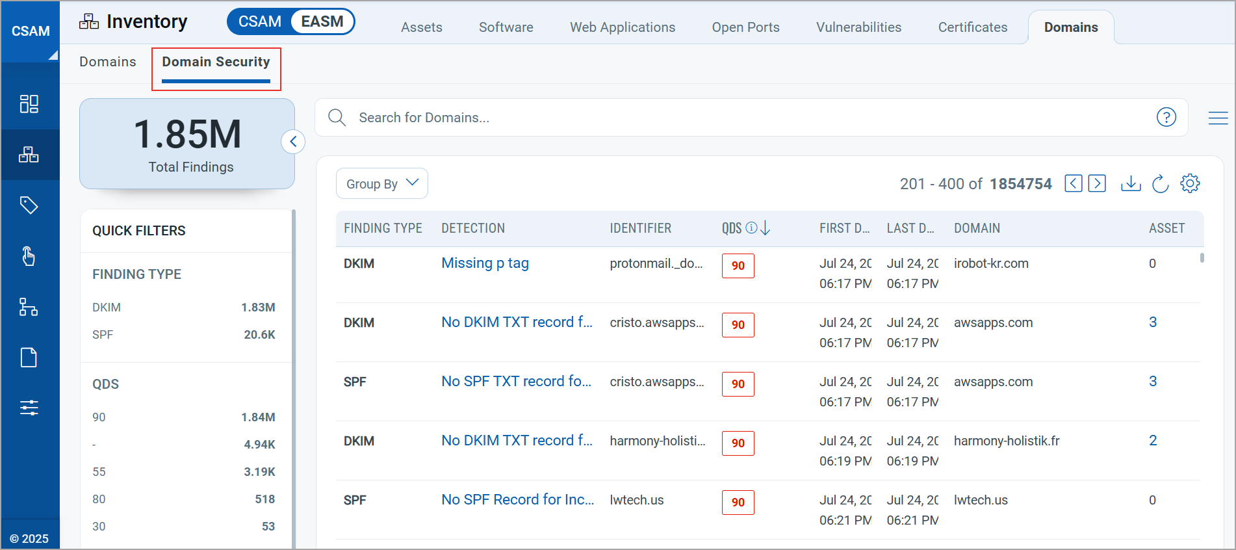This screenshot has width=1236, height=550.
Task: Open the Assets tab
Action: 422,27
